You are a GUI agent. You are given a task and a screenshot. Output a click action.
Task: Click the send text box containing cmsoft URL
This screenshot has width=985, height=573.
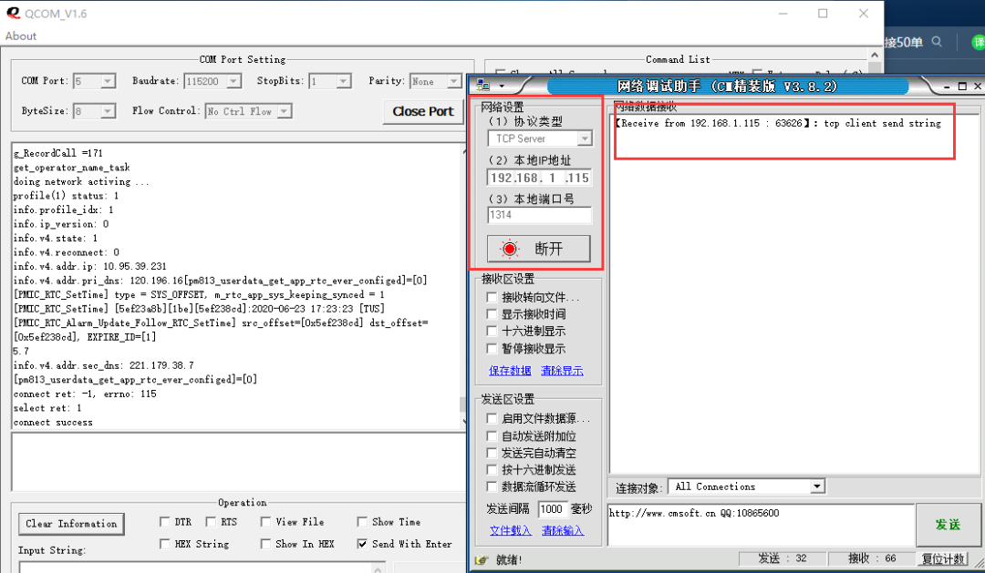coord(760,525)
